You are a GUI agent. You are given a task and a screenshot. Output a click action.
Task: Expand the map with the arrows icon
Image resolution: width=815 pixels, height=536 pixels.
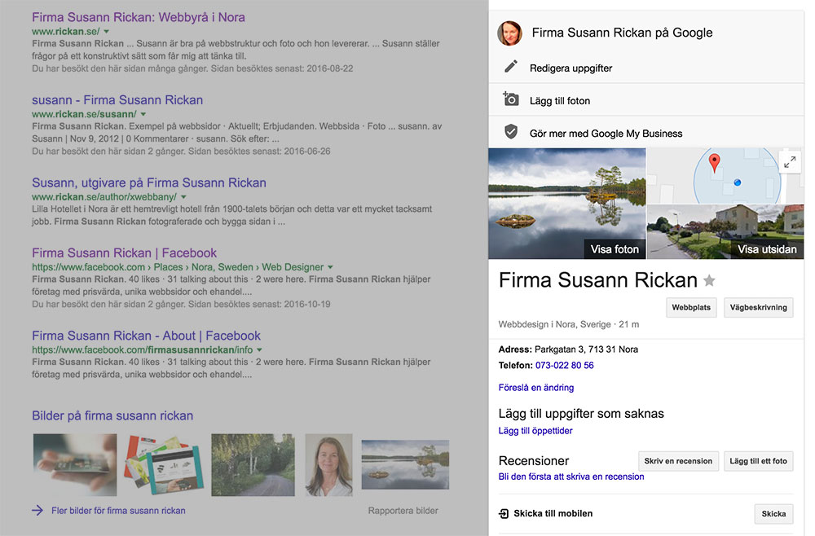(790, 163)
